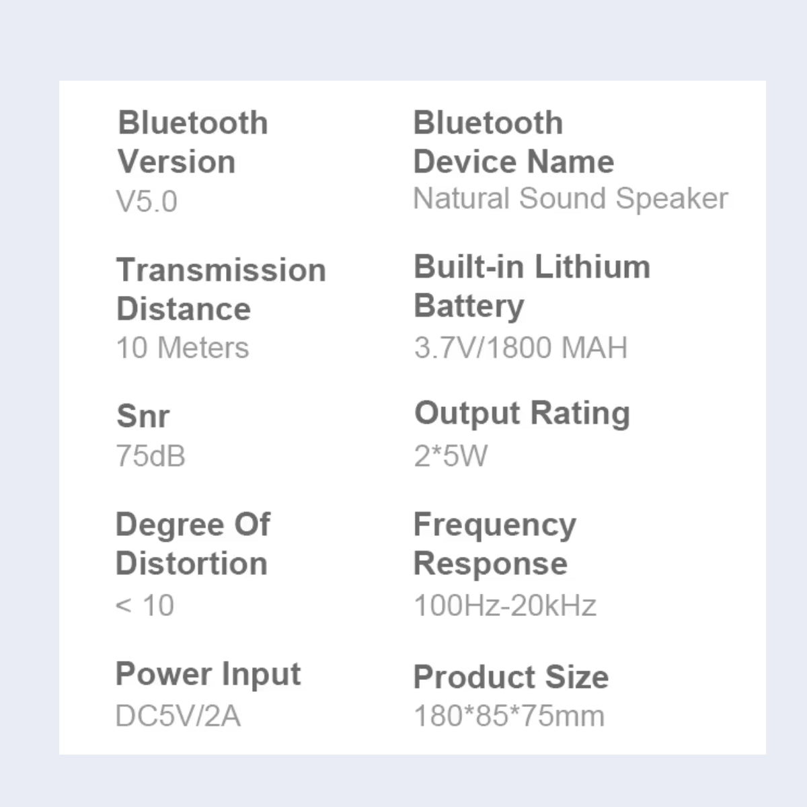This screenshot has width=807, height=807.
Task: Select the 2*5W value
Action: click(x=451, y=456)
